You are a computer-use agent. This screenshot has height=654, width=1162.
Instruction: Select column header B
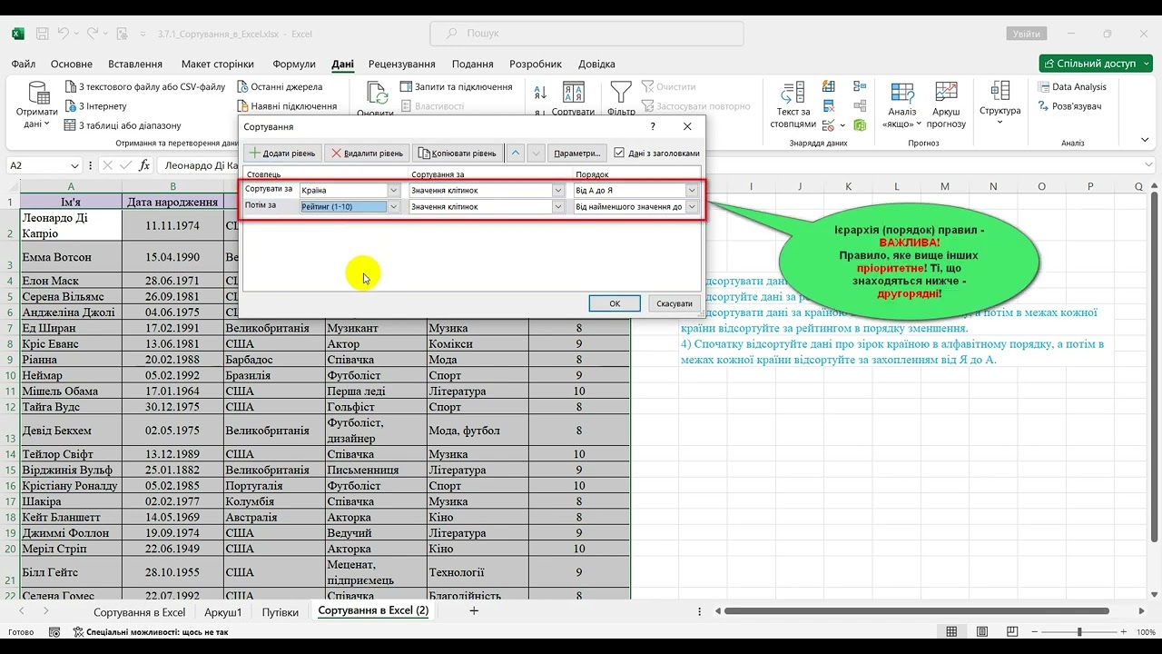(x=172, y=186)
